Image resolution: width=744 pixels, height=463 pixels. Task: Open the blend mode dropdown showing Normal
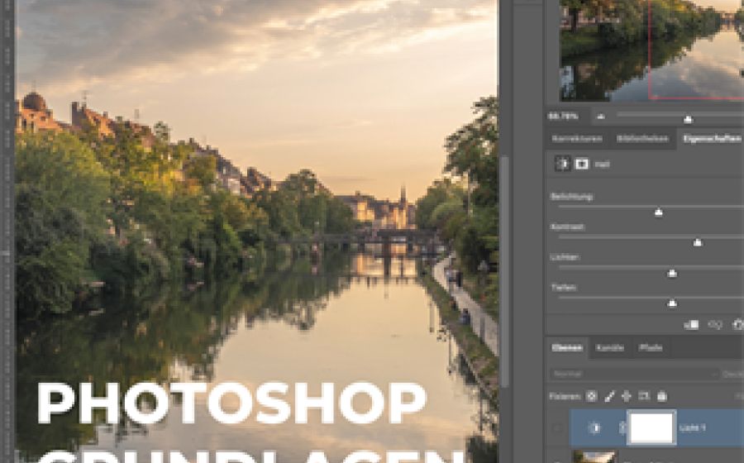634,374
